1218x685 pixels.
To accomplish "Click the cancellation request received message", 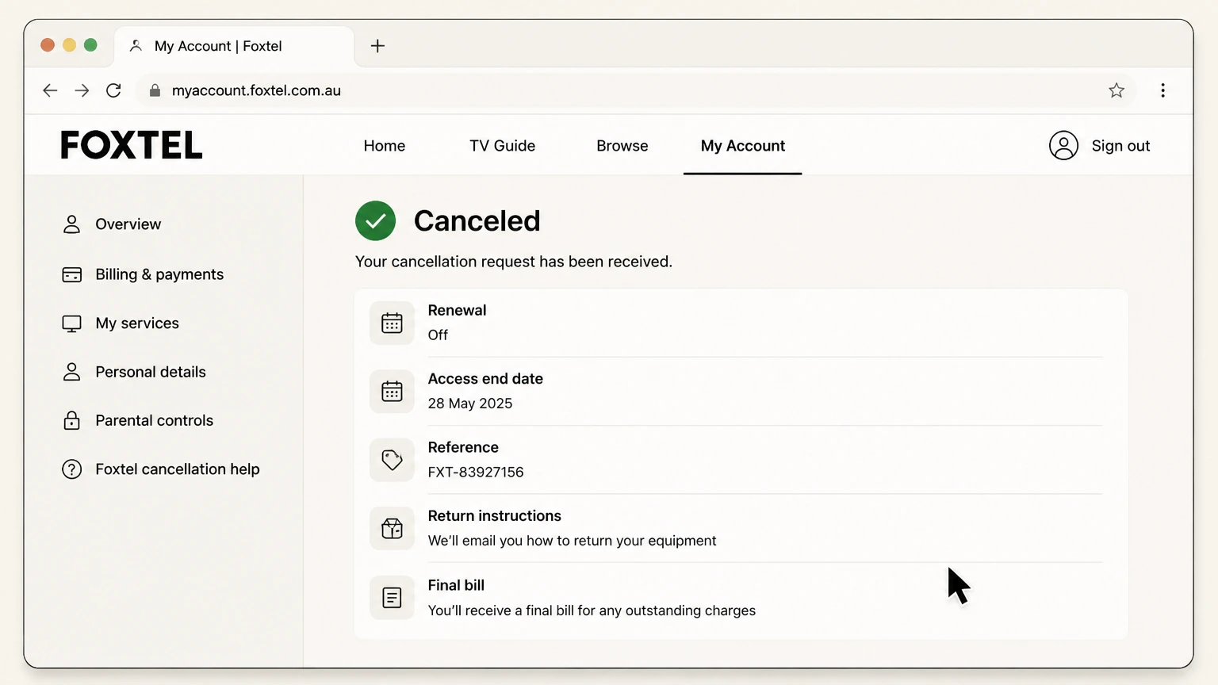I will tap(514, 262).
